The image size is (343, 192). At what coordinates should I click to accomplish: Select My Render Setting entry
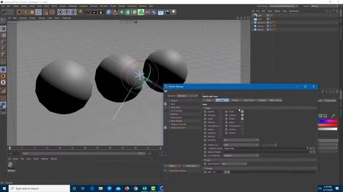pos(177,171)
